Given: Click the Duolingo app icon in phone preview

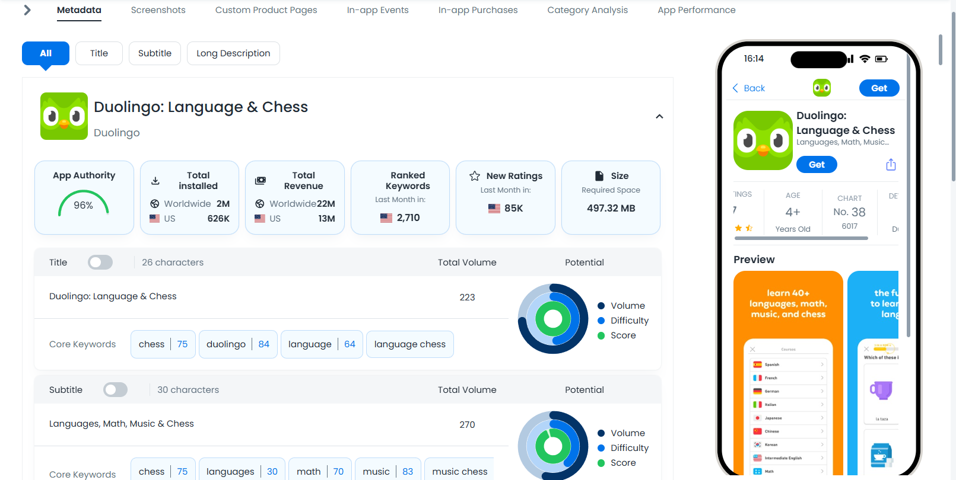Looking at the screenshot, I should tap(763, 140).
